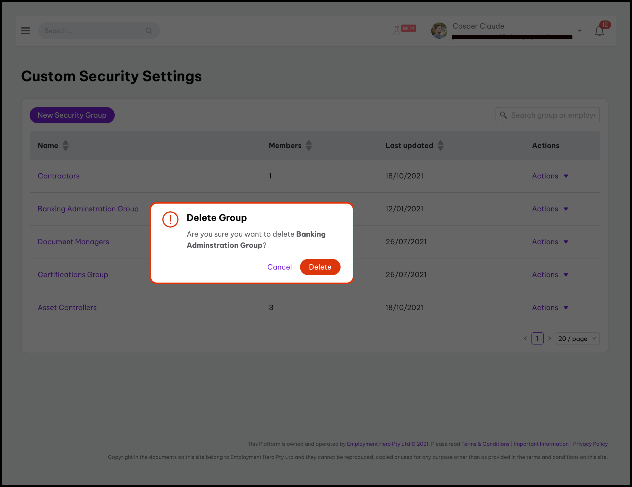Open the beta lab flask icon
Viewport: 632px width, 487px height.
[x=397, y=30]
